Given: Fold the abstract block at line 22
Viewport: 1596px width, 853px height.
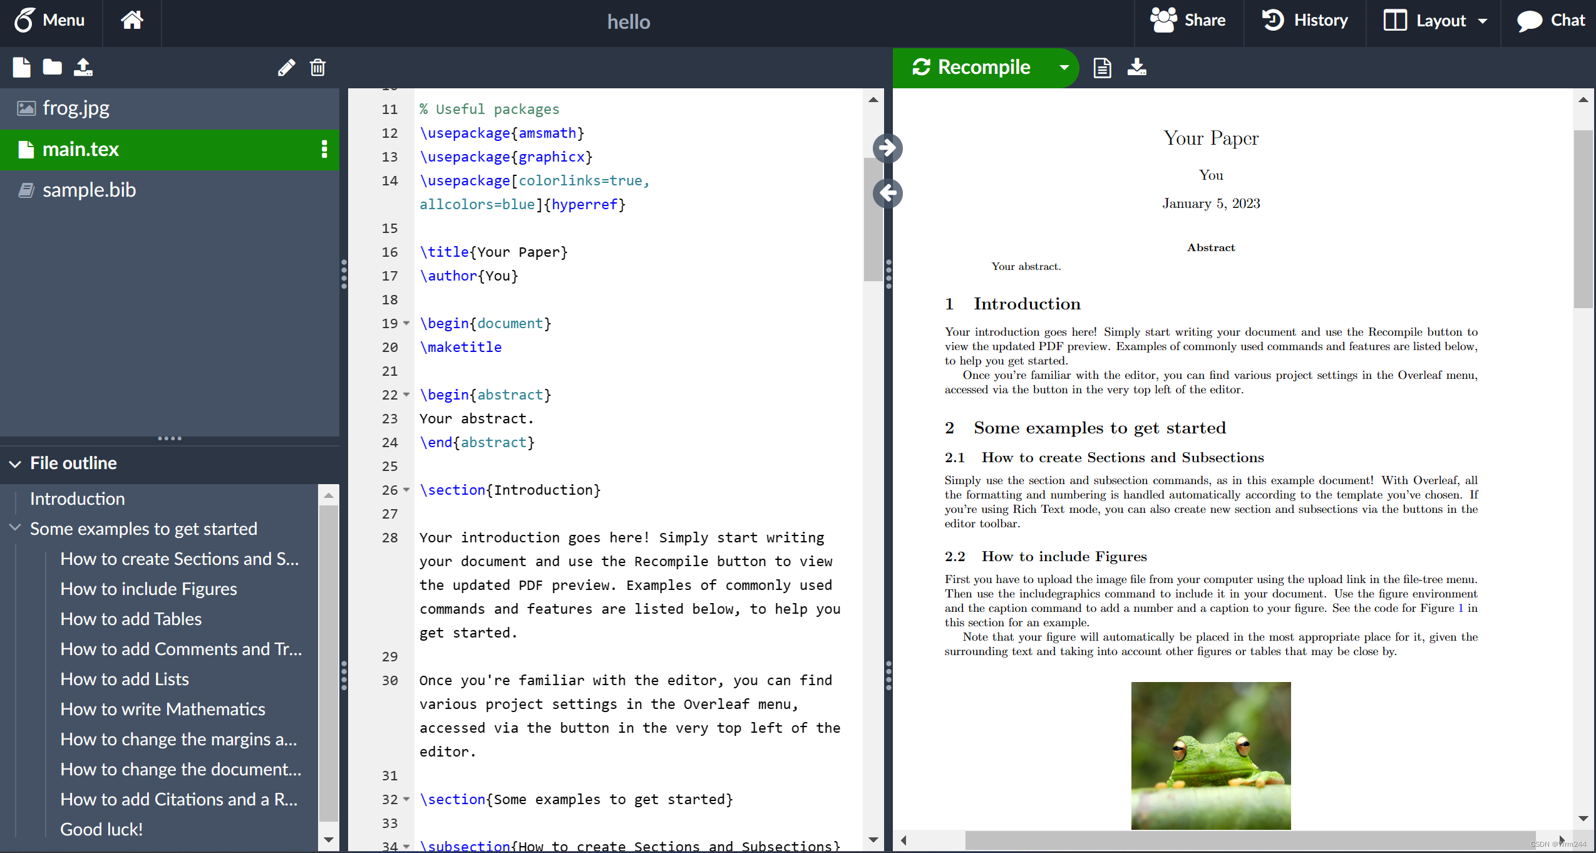Looking at the screenshot, I should 406,395.
